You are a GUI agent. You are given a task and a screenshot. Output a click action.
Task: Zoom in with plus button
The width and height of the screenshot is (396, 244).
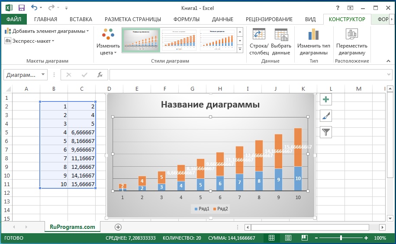366,238
